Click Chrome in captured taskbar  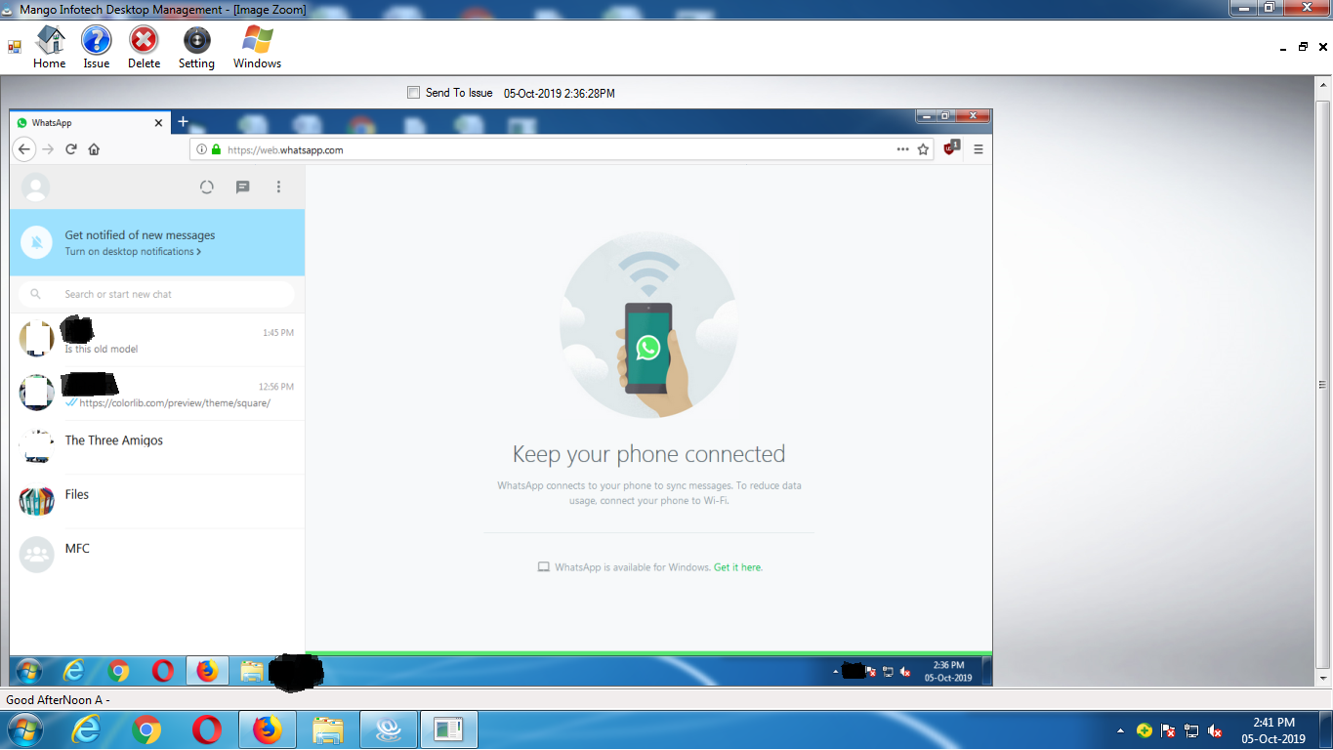(x=119, y=671)
